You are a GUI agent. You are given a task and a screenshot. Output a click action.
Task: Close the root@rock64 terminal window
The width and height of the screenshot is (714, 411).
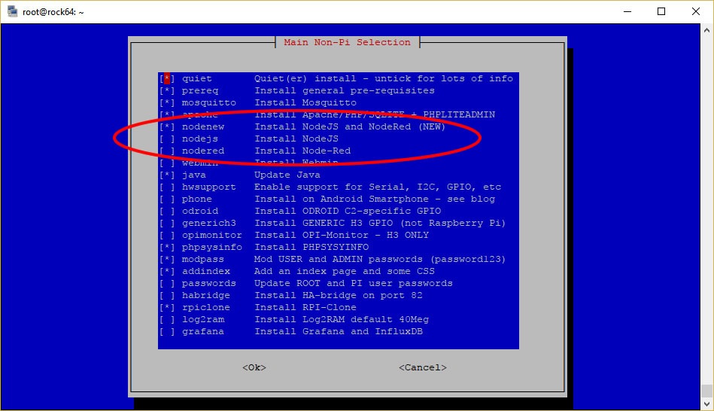(x=696, y=11)
